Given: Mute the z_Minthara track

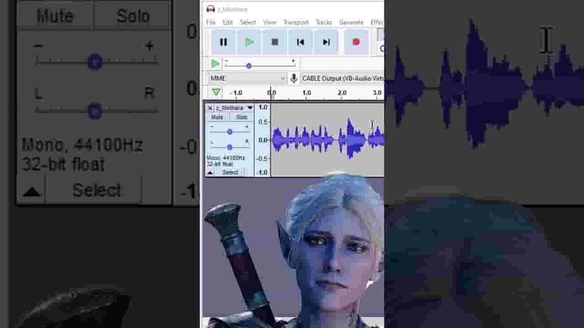Looking at the screenshot, I should point(217,117).
